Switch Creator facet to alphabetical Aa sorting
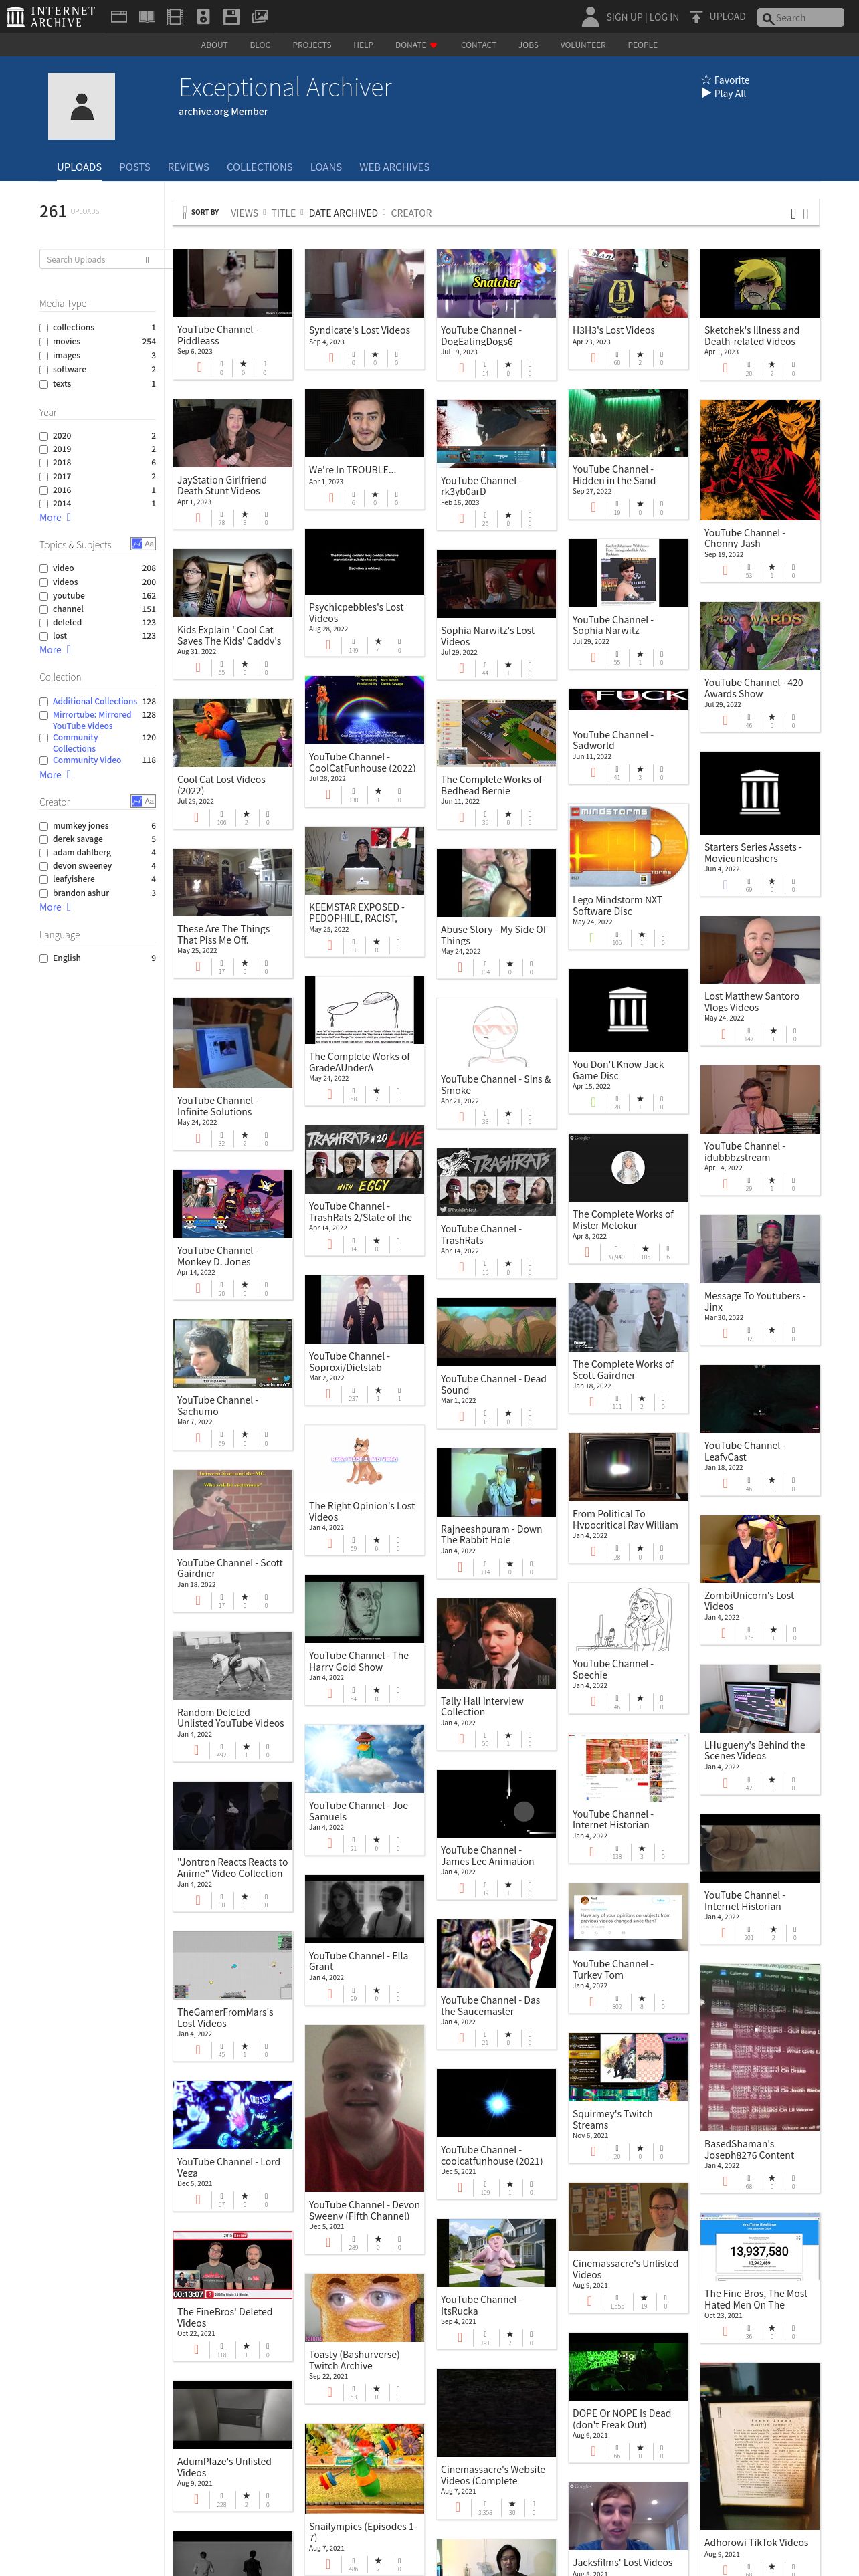Image resolution: width=859 pixels, height=2576 pixels. pos(149,801)
